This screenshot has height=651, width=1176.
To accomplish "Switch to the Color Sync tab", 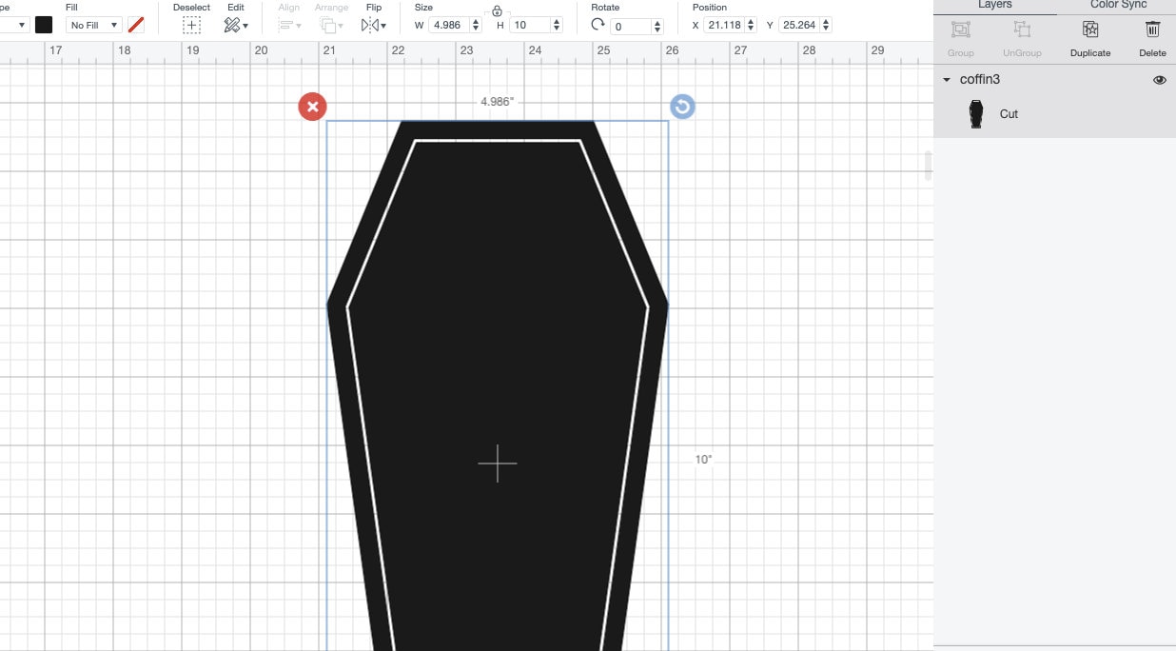I will point(1118,6).
